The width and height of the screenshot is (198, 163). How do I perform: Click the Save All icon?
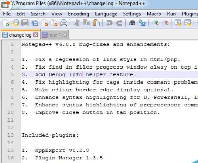coord(35,23)
